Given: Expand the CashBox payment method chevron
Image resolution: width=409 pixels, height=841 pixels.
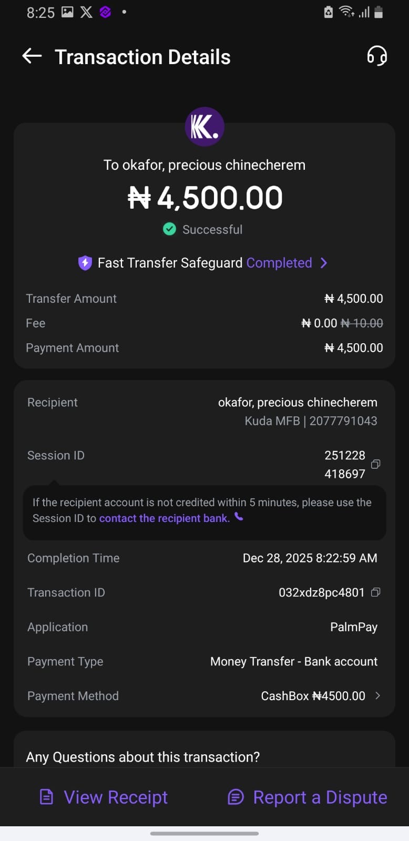Looking at the screenshot, I should click(377, 696).
